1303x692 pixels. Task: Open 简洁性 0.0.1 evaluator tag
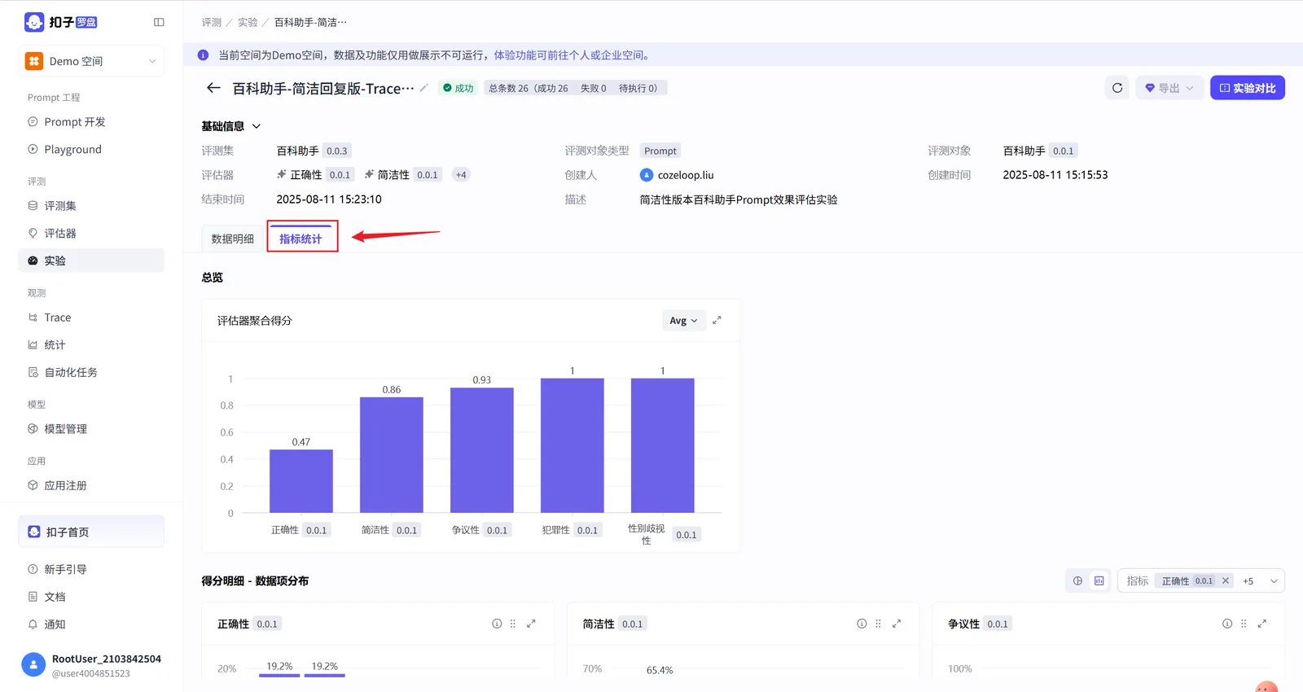(403, 175)
